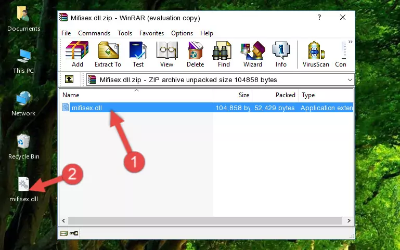
Task: Click the mifisex.dll row file icon
Action: pos(66,107)
